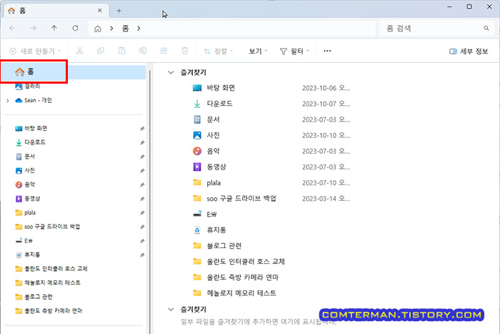500x334 pixels.
Task: Open 새로 만들기 dropdown
Action: click(35, 51)
